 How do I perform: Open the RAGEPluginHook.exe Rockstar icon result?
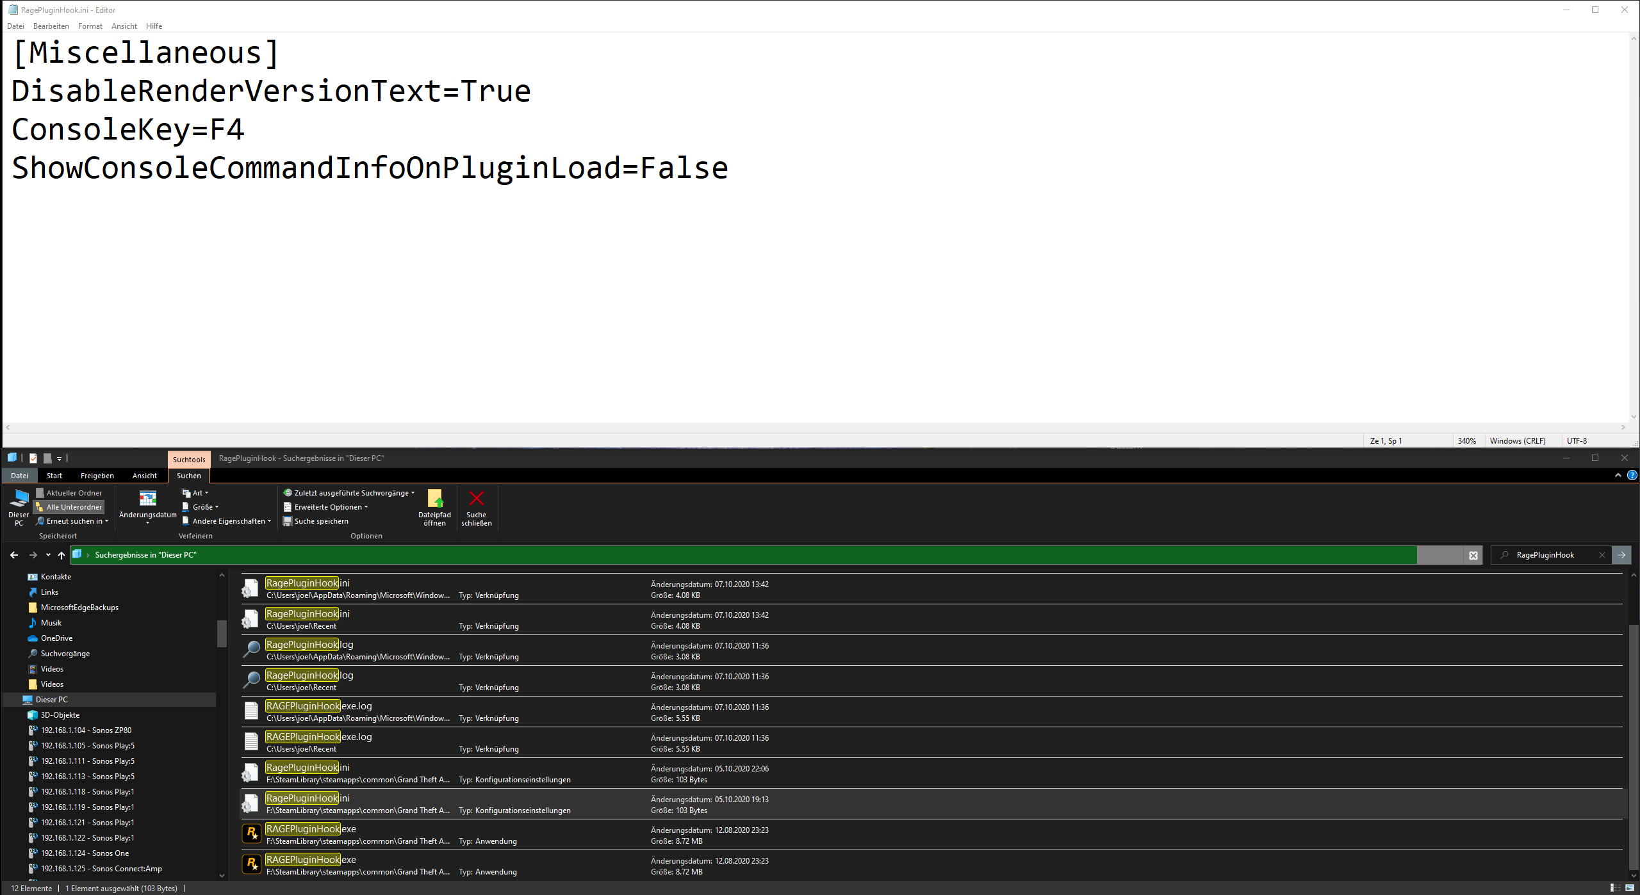[x=252, y=834]
